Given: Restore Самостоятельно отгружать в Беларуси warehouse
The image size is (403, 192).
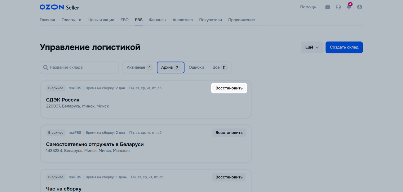Looking at the screenshot, I should [x=229, y=133].
